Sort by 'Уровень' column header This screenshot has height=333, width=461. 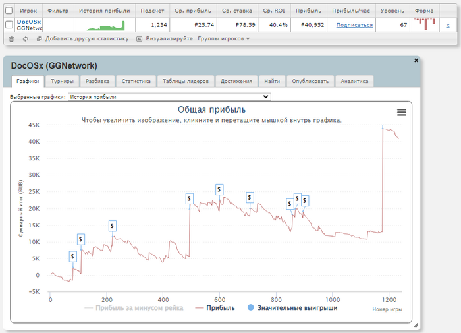pos(393,11)
